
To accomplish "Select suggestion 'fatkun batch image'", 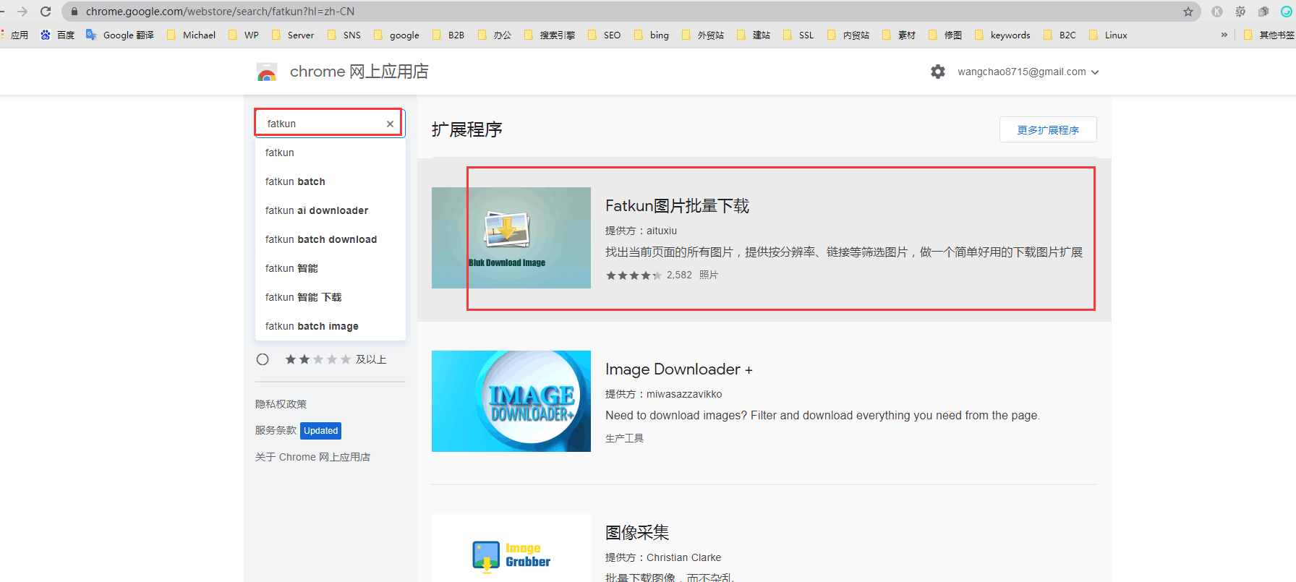I will [x=331, y=326].
